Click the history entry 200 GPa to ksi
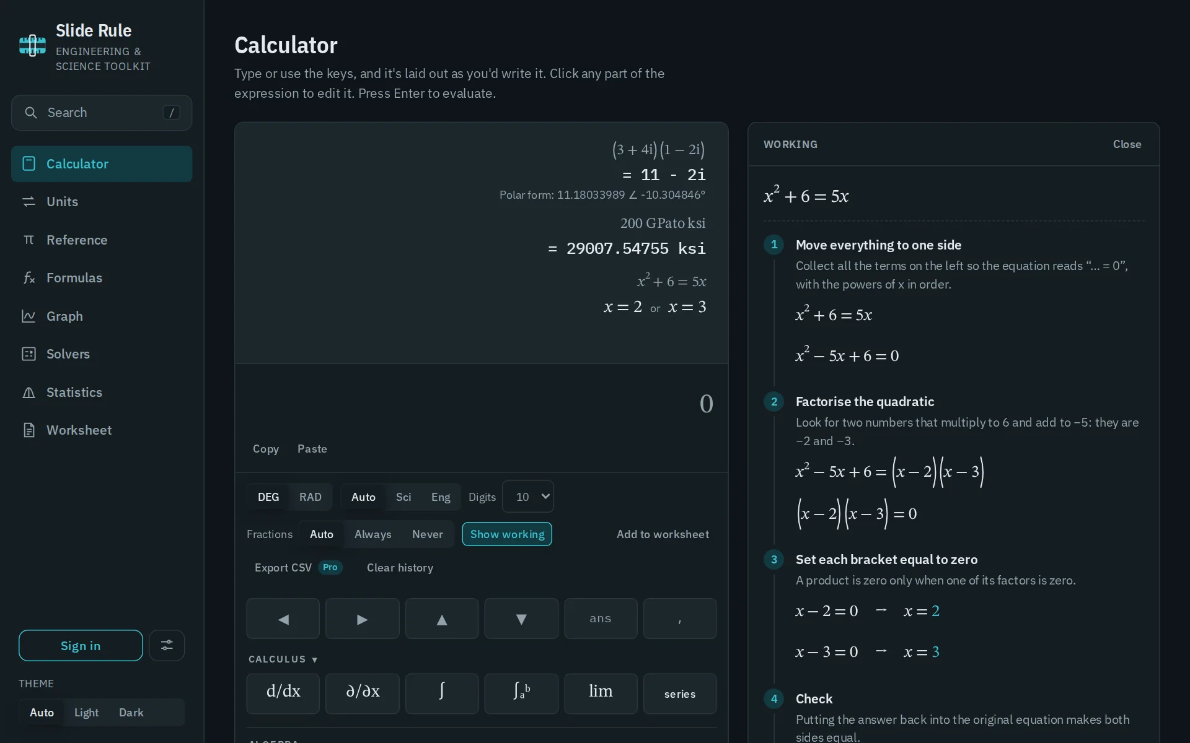This screenshot has height=743, width=1190. point(663,223)
